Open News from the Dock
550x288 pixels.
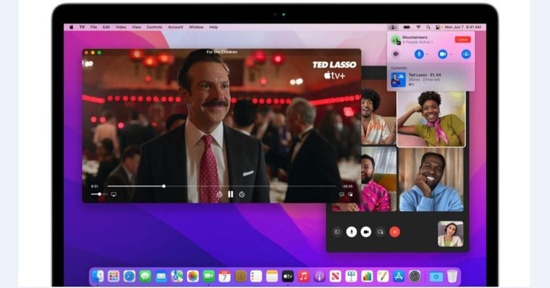[x=335, y=276]
